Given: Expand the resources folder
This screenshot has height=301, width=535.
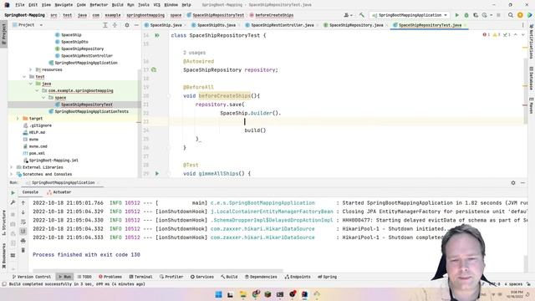Looking at the screenshot, I should click(x=30, y=69).
